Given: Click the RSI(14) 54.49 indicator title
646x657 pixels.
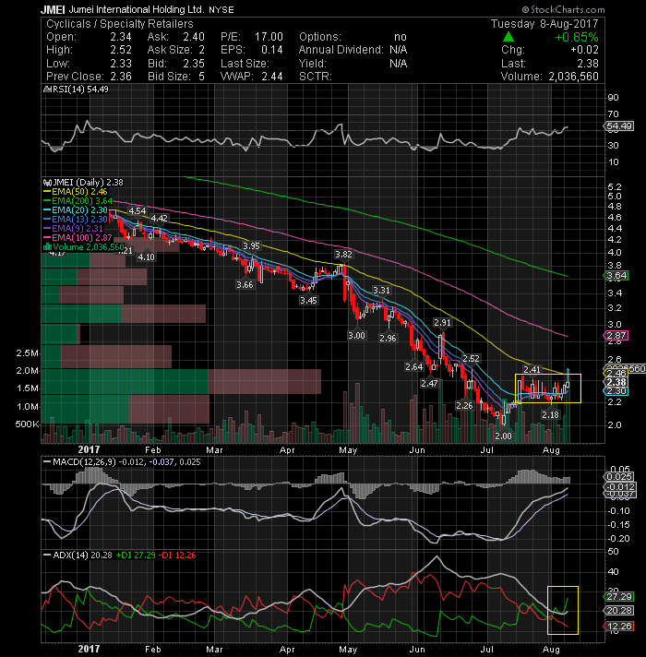Looking at the screenshot, I should 79,90.
